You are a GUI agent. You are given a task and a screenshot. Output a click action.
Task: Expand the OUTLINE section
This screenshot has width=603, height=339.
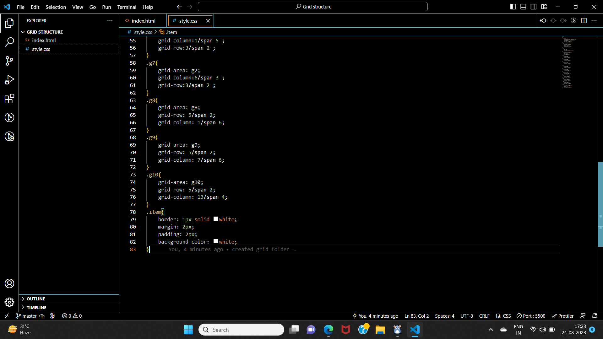(35, 299)
